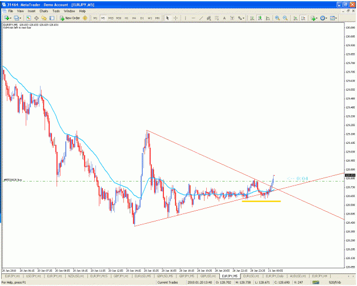Set timeframe to D1

(x=142, y=18)
